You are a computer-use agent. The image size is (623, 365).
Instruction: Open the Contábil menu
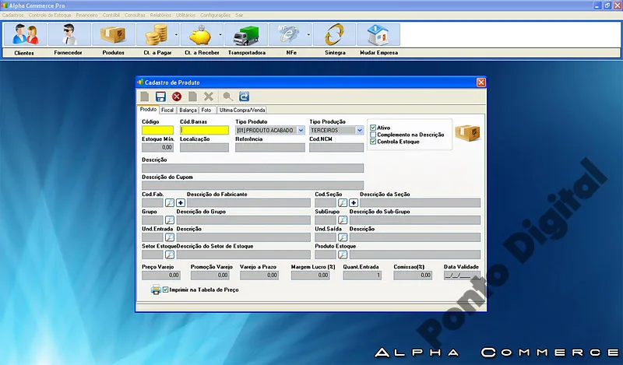111,15
